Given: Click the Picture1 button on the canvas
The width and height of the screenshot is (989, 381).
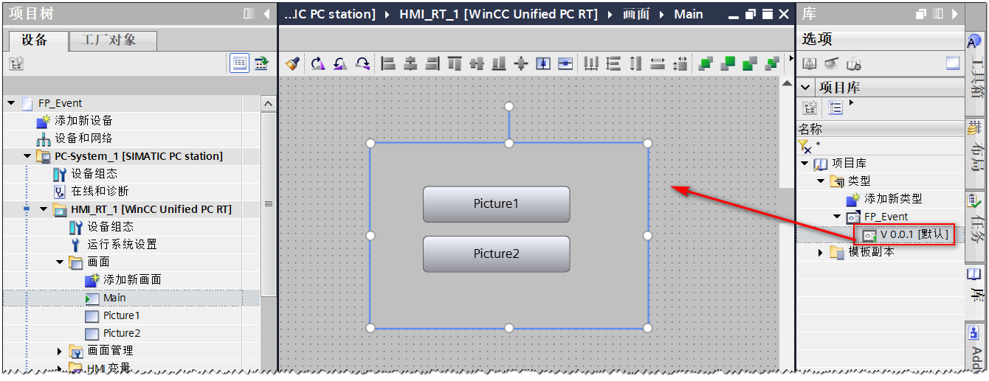Looking at the screenshot, I should click(496, 204).
